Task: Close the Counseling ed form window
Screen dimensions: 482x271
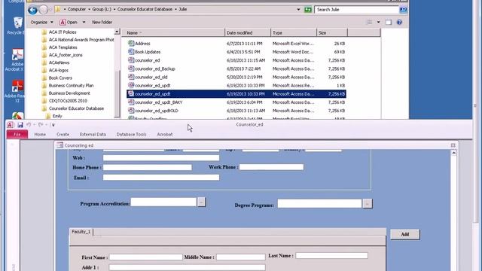Action: [x=453, y=145]
